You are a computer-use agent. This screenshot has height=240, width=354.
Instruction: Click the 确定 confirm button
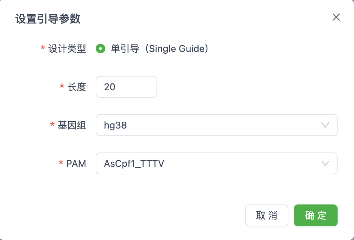(315, 215)
